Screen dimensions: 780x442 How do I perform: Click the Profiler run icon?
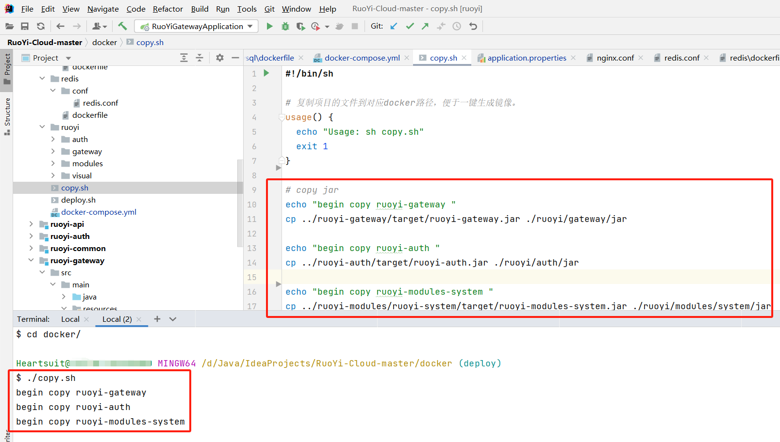(x=315, y=26)
